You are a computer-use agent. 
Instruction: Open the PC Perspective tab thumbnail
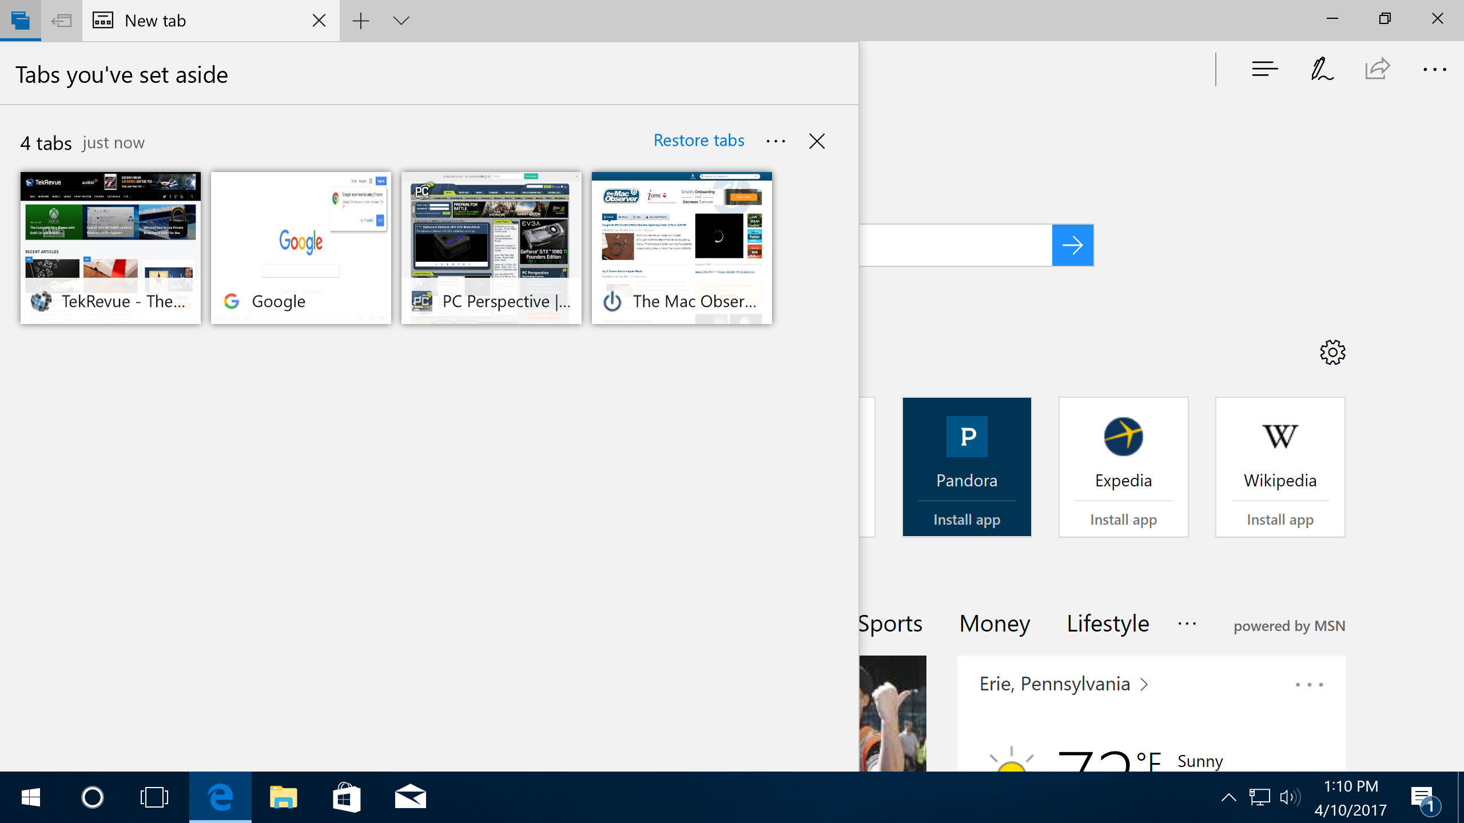491,247
